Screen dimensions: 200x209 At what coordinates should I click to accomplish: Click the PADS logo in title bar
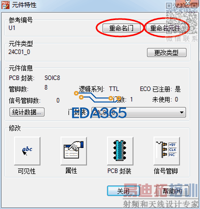click(x=5, y=5)
